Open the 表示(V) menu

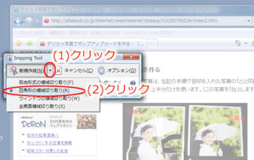tap(77, 33)
